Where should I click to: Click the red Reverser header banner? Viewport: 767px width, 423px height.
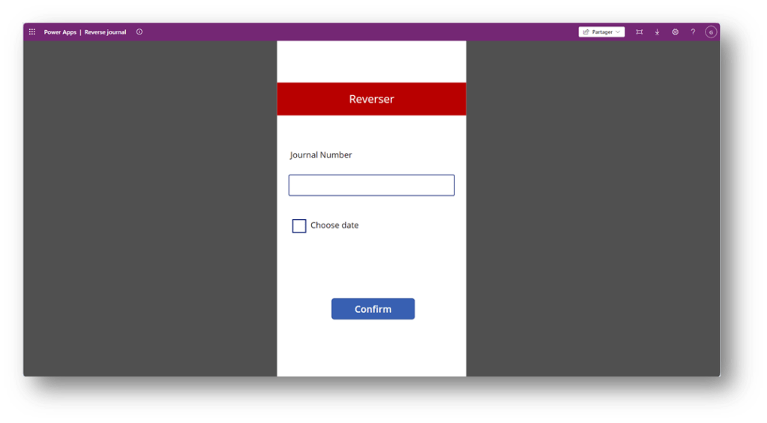tap(371, 99)
